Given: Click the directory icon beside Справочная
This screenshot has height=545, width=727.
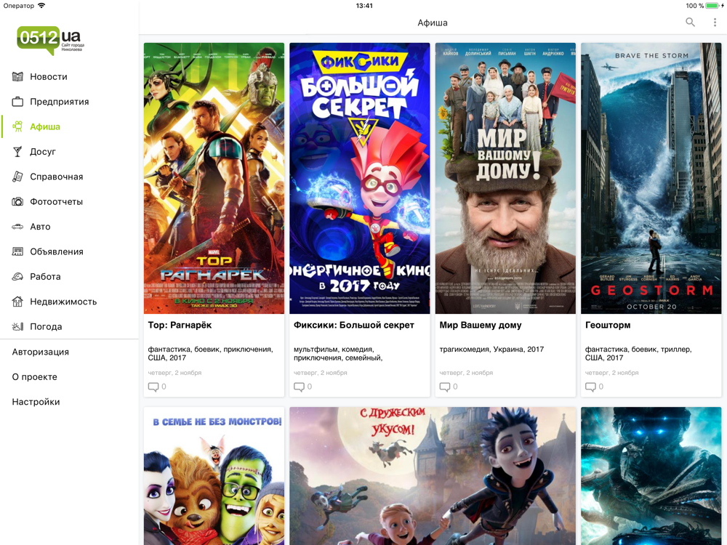Looking at the screenshot, I should point(17,177).
